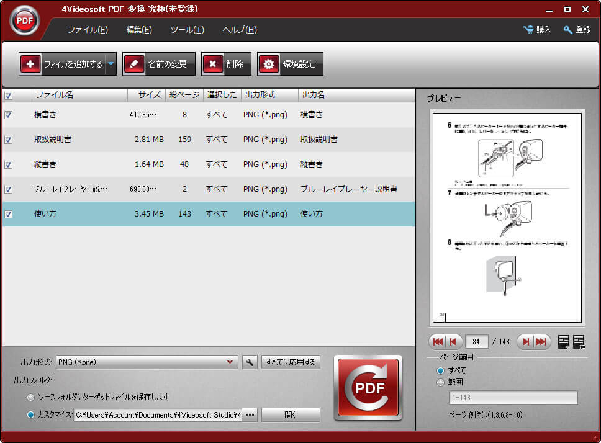Open output format settings wrench icon
This screenshot has width=601, height=443.
click(x=250, y=362)
